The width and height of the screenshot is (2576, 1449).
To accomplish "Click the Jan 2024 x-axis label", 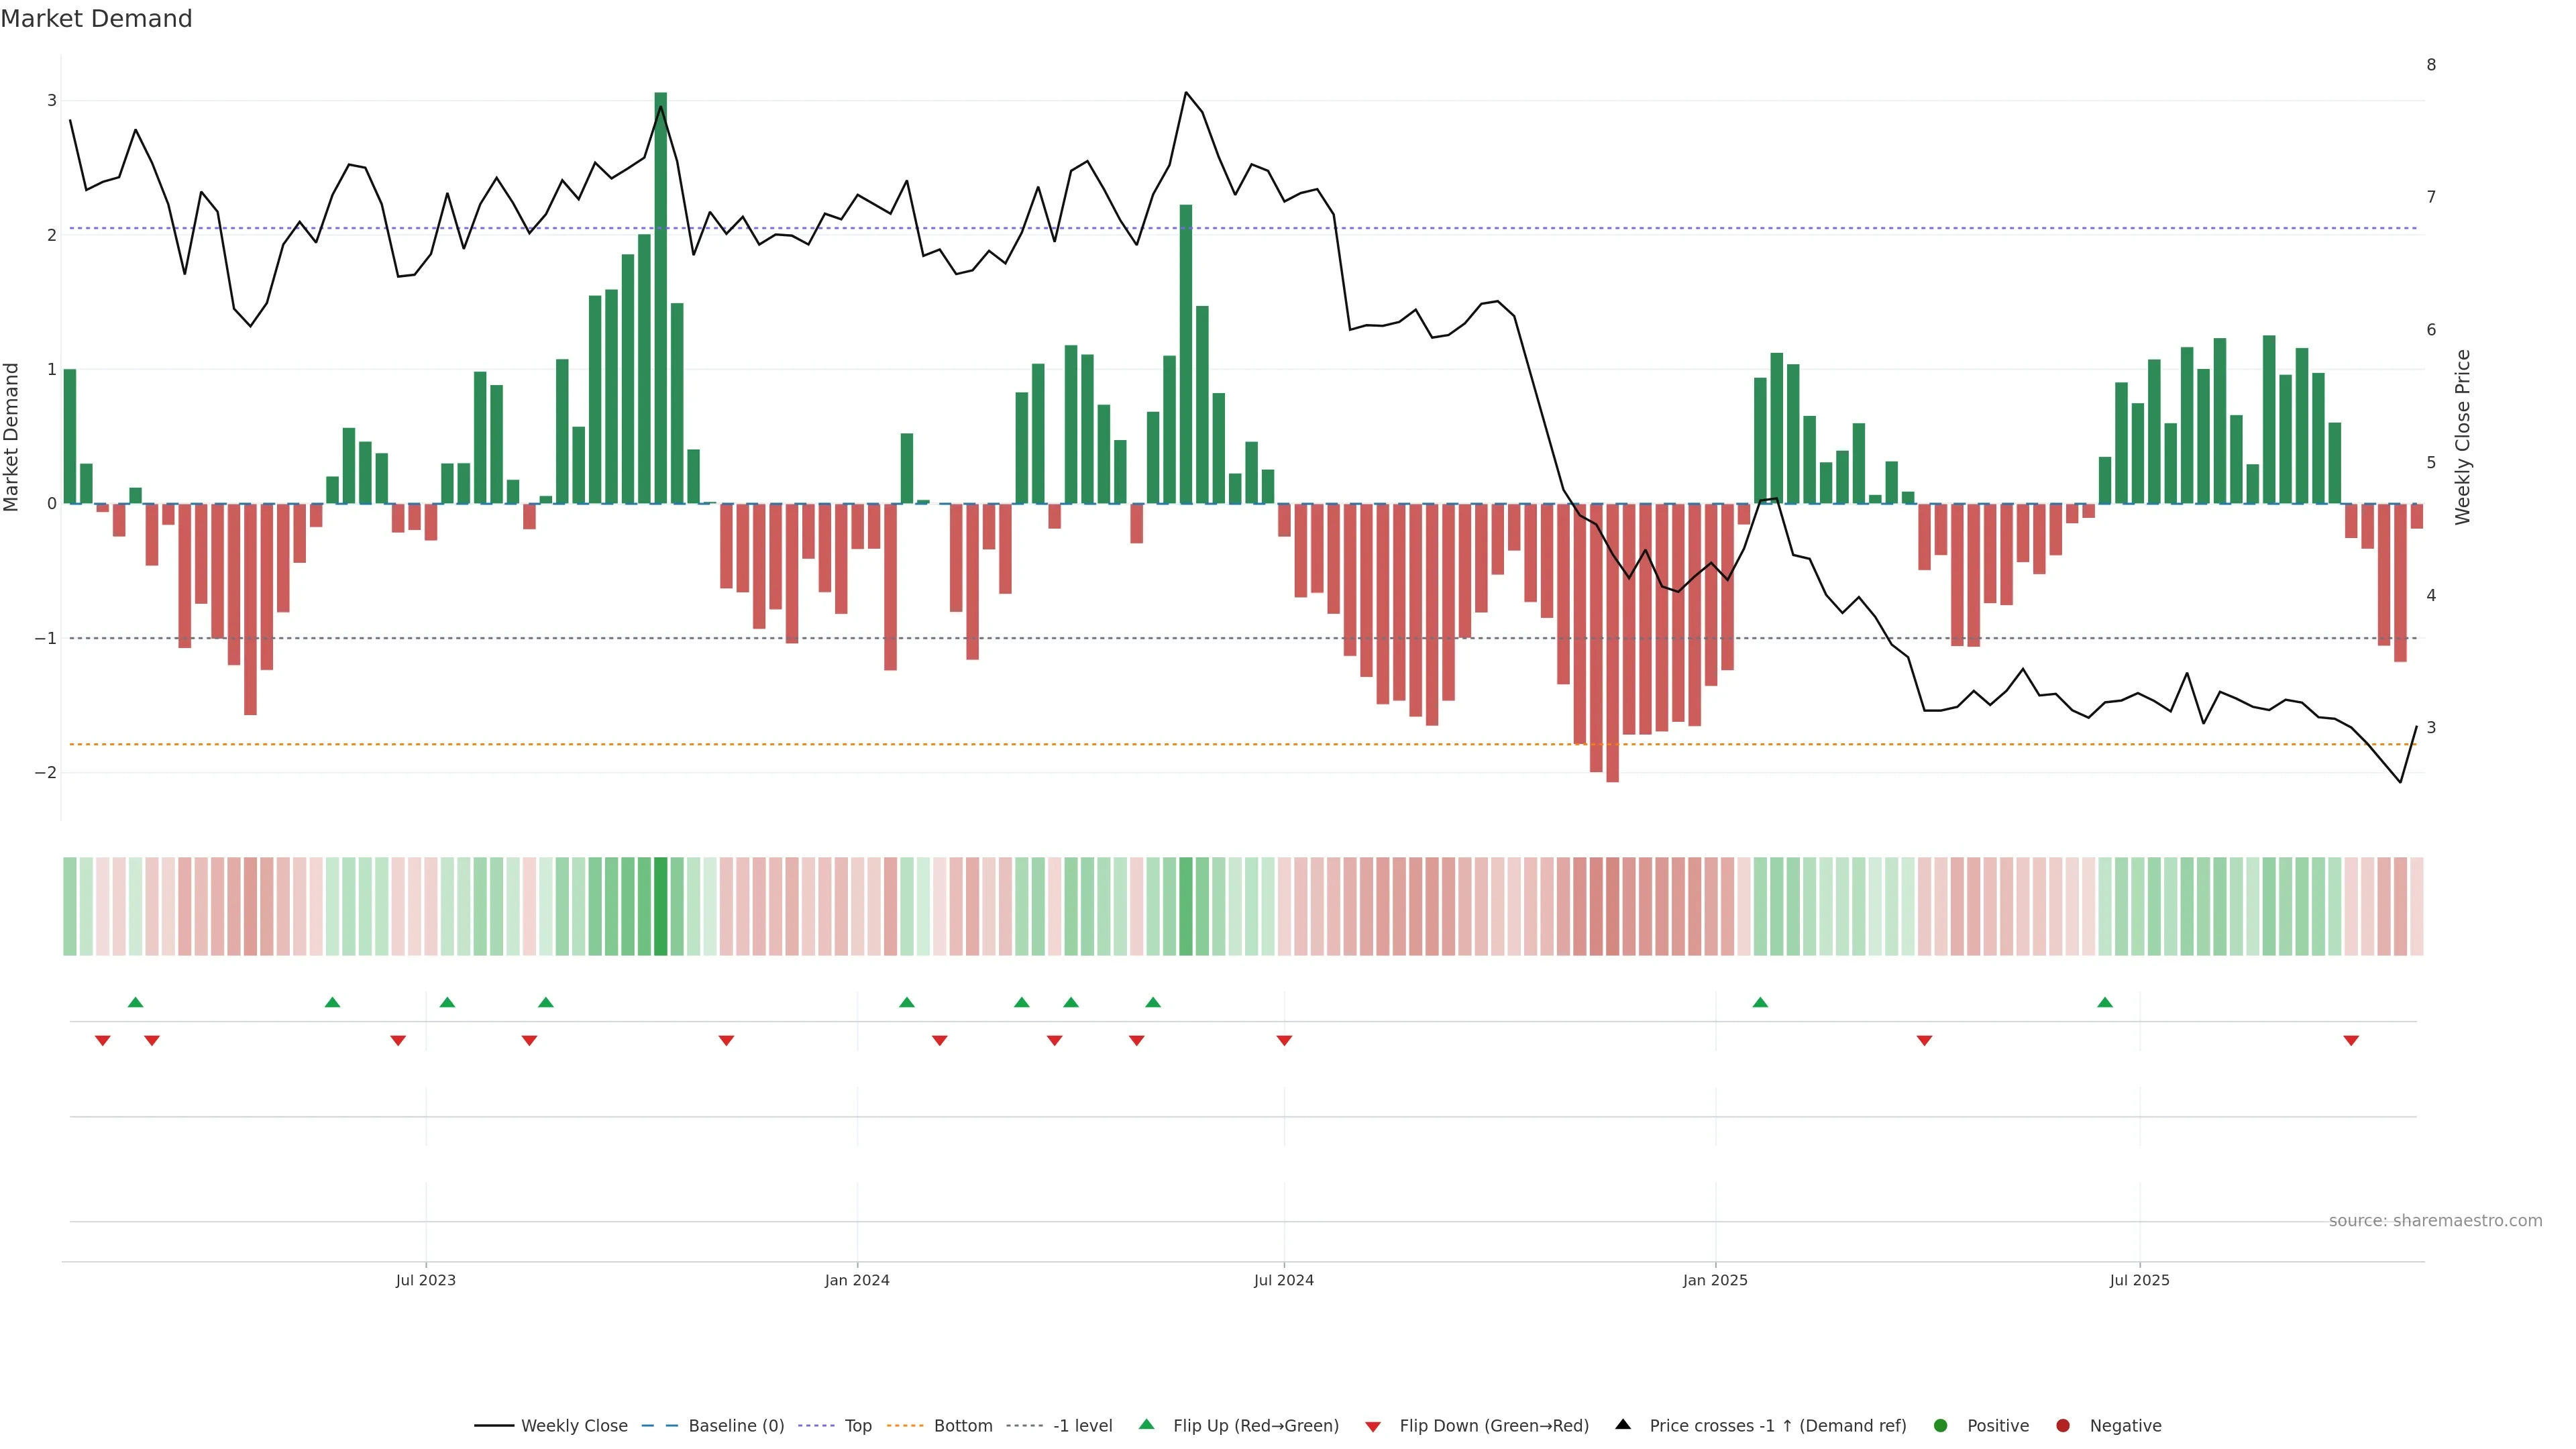I will [x=857, y=1280].
